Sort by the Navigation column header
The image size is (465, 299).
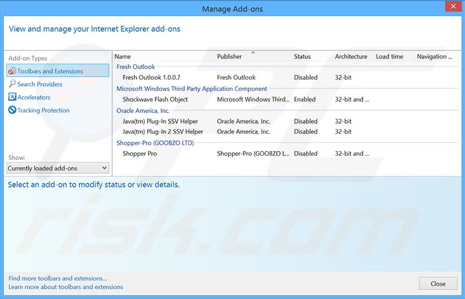[434, 57]
